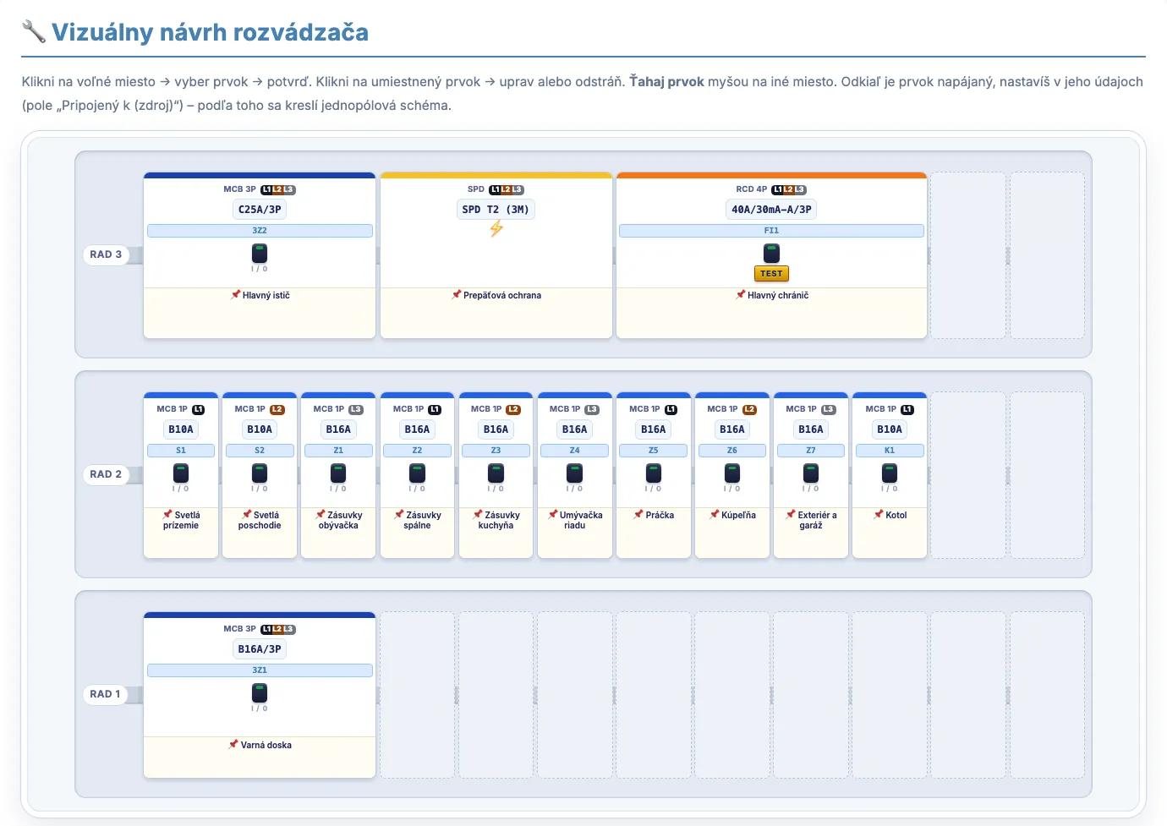Screen dimensions: 1167x826
Task: Click the 3Z1 designation bar
Action: click(x=260, y=670)
